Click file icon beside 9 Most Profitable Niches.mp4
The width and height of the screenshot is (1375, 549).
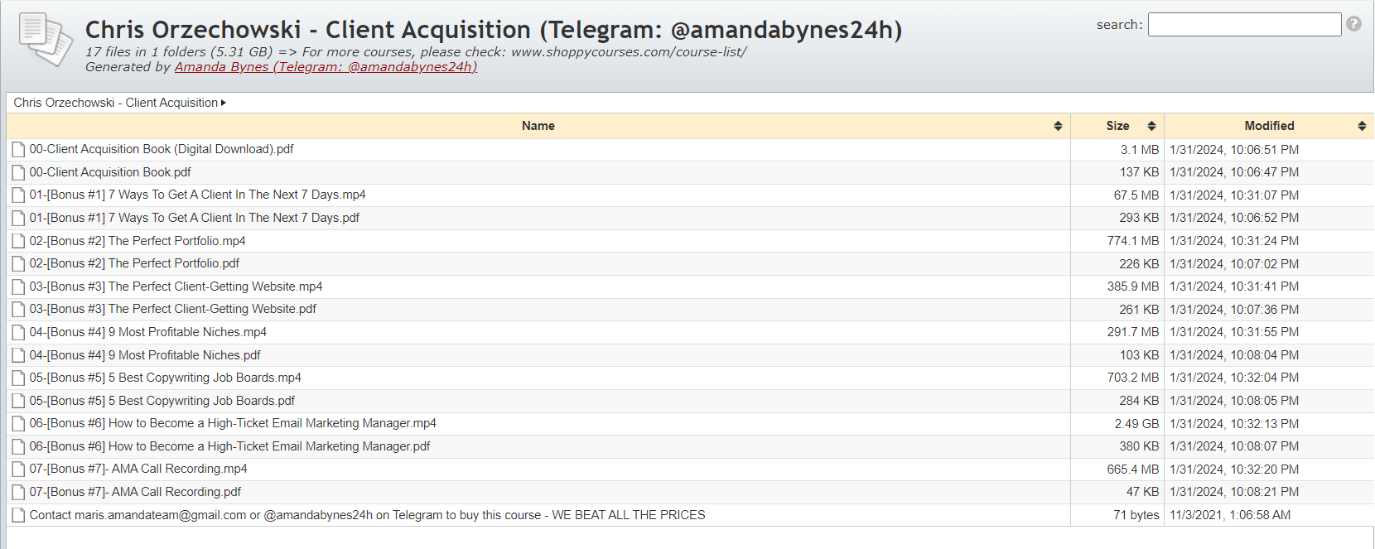[18, 332]
